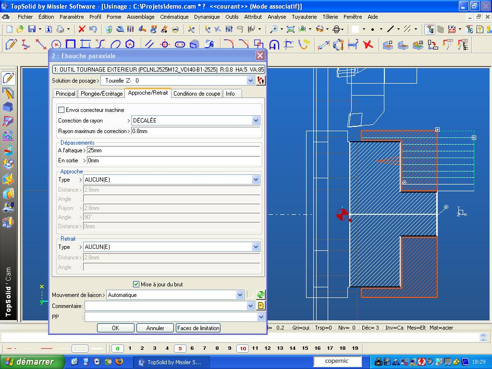Screen dimensions: 492x369
Task: Toggle level 0 in the layer bar
Action: 118,348
